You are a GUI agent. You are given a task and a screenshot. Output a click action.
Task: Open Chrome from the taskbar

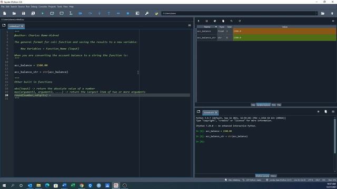pyautogui.click(x=82, y=185)
